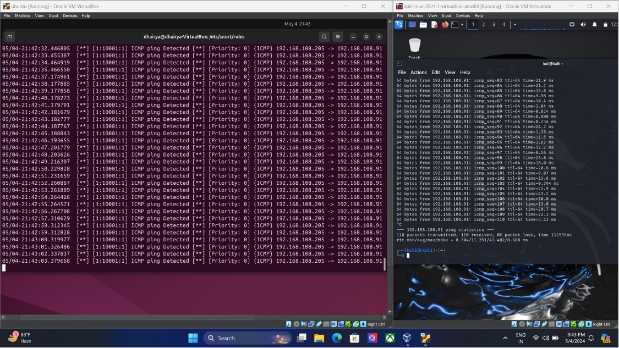Open the Actions menu in Kali terminal
This screenshot has height=348, width=619.
418,72
